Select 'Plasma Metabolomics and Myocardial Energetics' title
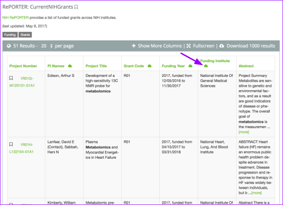 pyautogui.click(x=102, y=150)
